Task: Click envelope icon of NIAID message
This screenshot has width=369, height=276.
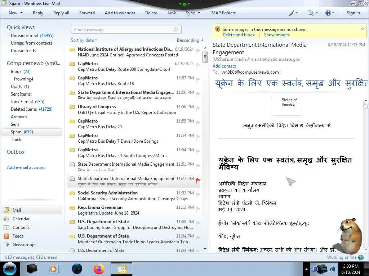Action: pyautogui.click(x=72, y=50)
